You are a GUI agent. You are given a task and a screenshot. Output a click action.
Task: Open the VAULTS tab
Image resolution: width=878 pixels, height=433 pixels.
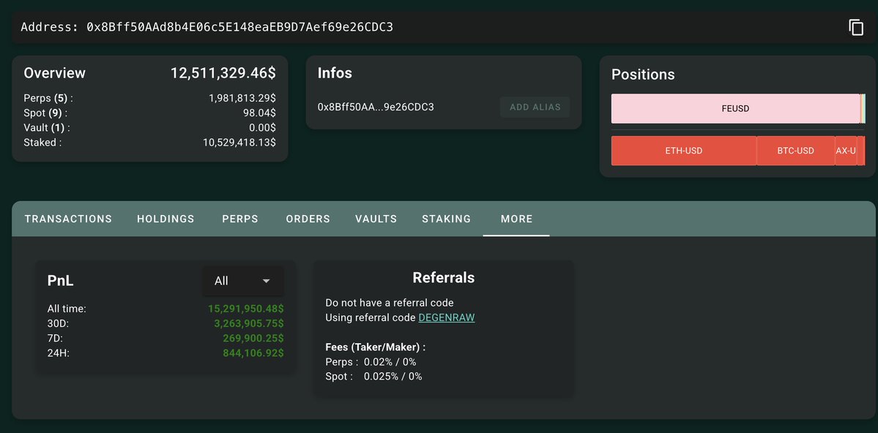(x=376, y=219)
